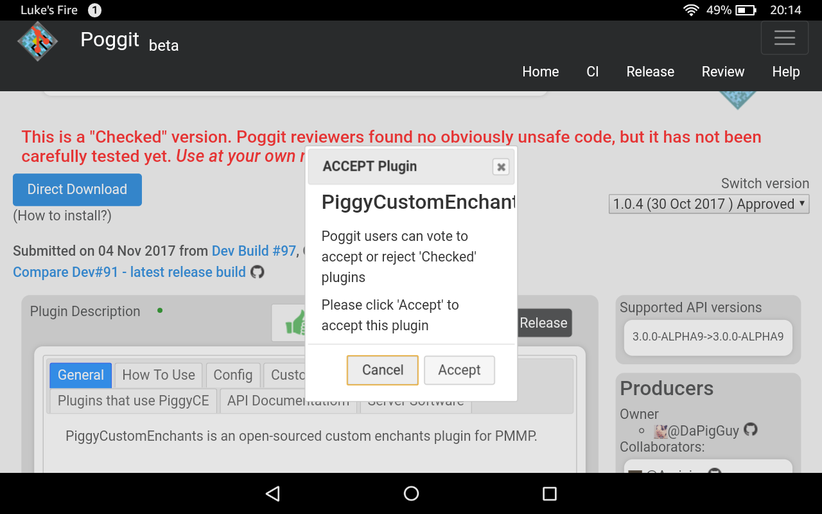Tap the Android home circle icon
Viewport: 822px width, 514px height.
coord(411,493)
